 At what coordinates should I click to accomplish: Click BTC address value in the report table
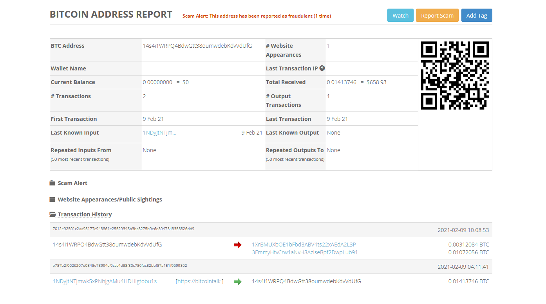197,46
